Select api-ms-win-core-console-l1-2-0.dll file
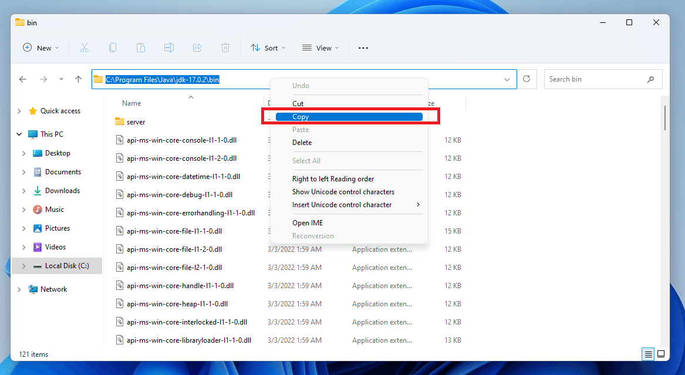This screenshot has height=375, width=685. [x=182, y=158]
